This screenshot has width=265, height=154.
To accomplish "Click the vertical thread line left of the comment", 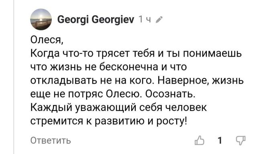I will pos(14,77).
